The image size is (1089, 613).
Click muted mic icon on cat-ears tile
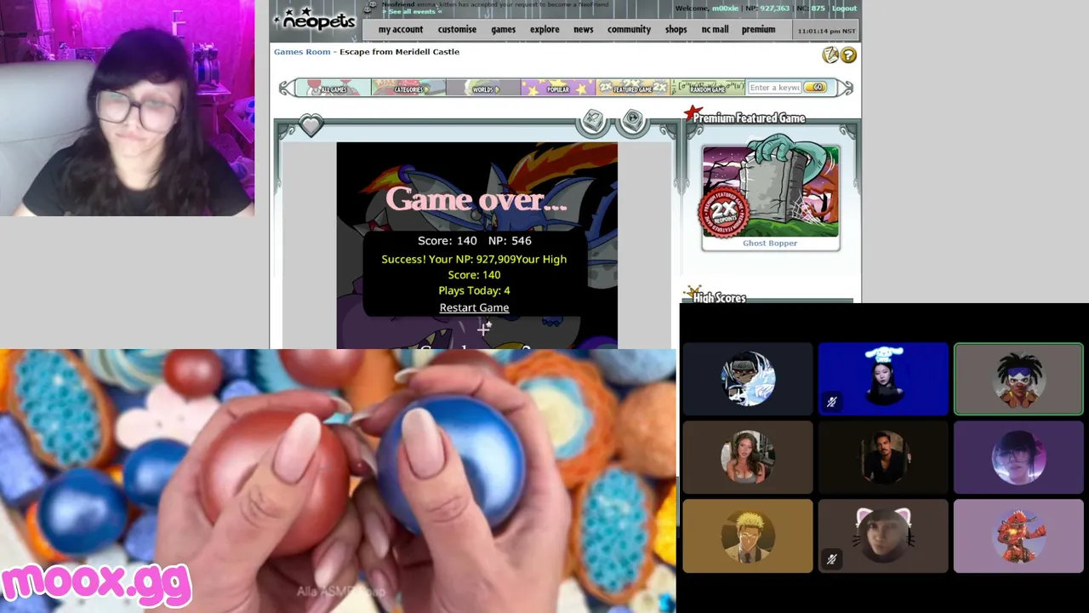point(832,559)
